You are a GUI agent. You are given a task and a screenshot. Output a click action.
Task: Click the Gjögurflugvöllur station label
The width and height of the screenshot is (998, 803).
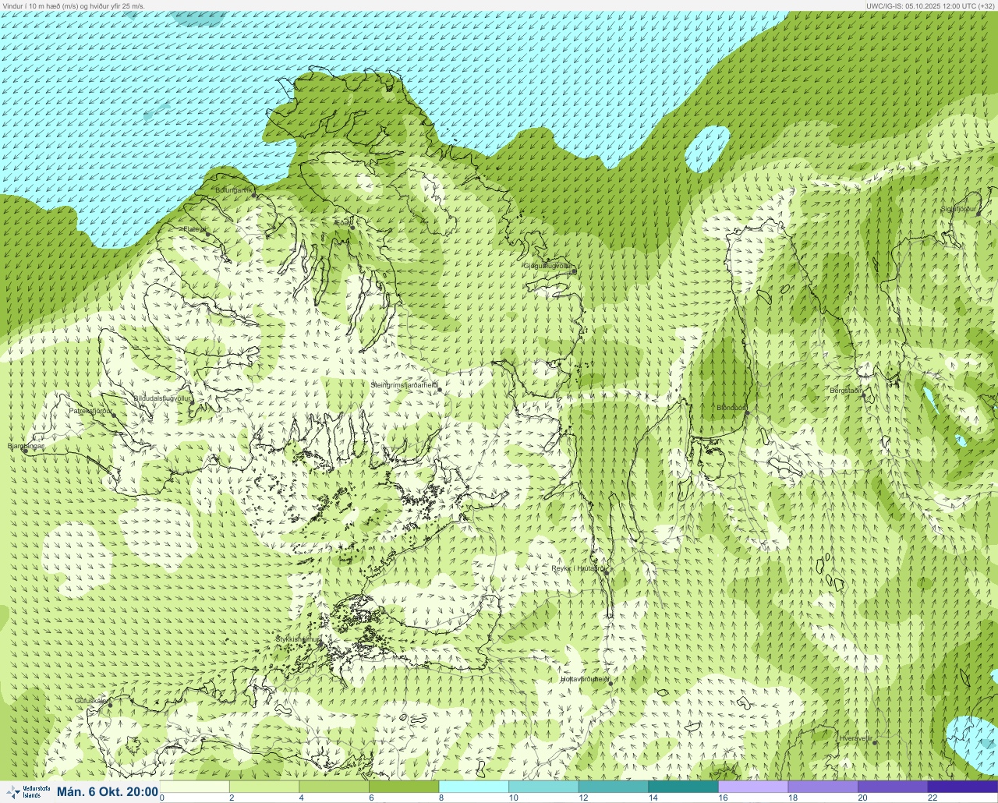point(547,266)
